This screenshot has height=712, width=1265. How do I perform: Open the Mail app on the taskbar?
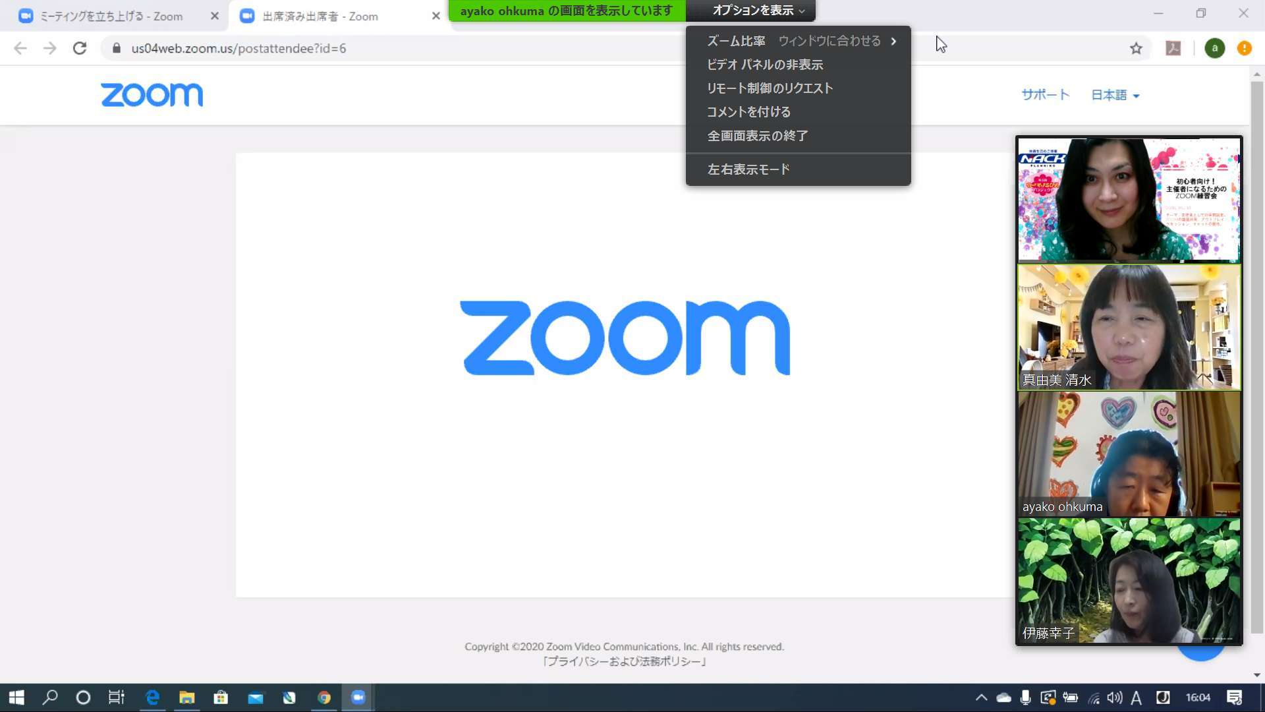[x=255, y=697]
